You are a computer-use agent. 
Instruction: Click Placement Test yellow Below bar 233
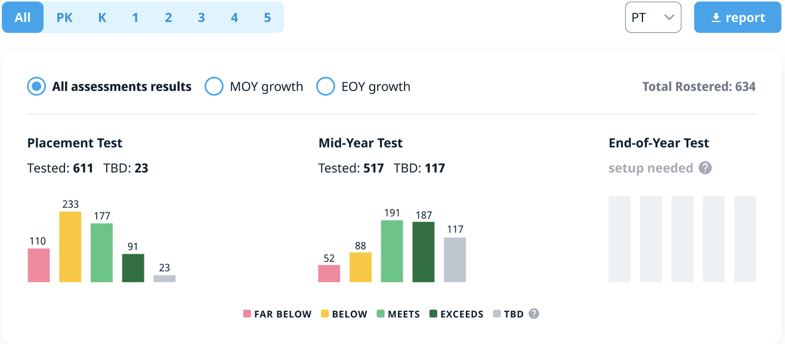[x=70, y=246]
